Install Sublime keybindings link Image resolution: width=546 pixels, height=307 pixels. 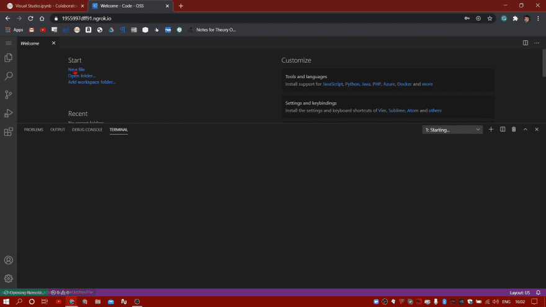coord(396,110)
